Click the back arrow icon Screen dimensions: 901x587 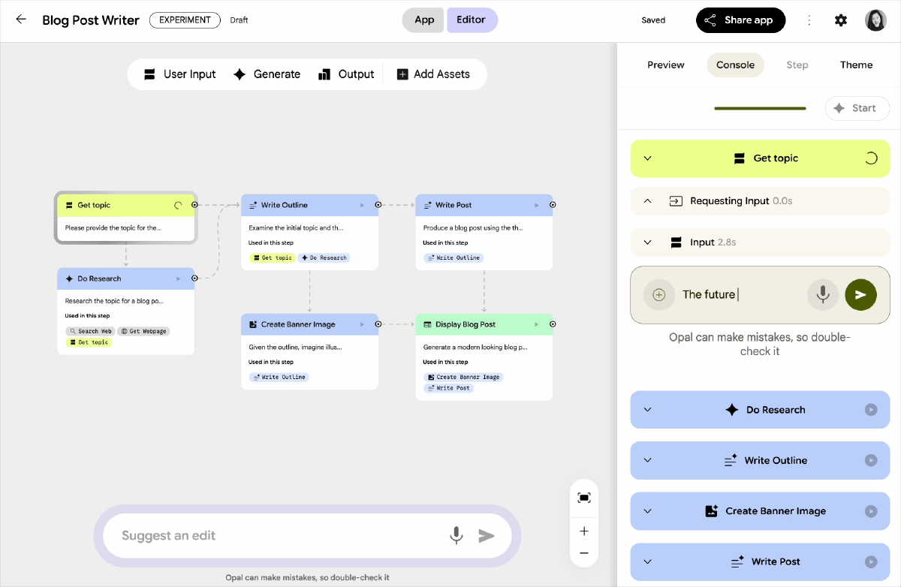[21, 20]
